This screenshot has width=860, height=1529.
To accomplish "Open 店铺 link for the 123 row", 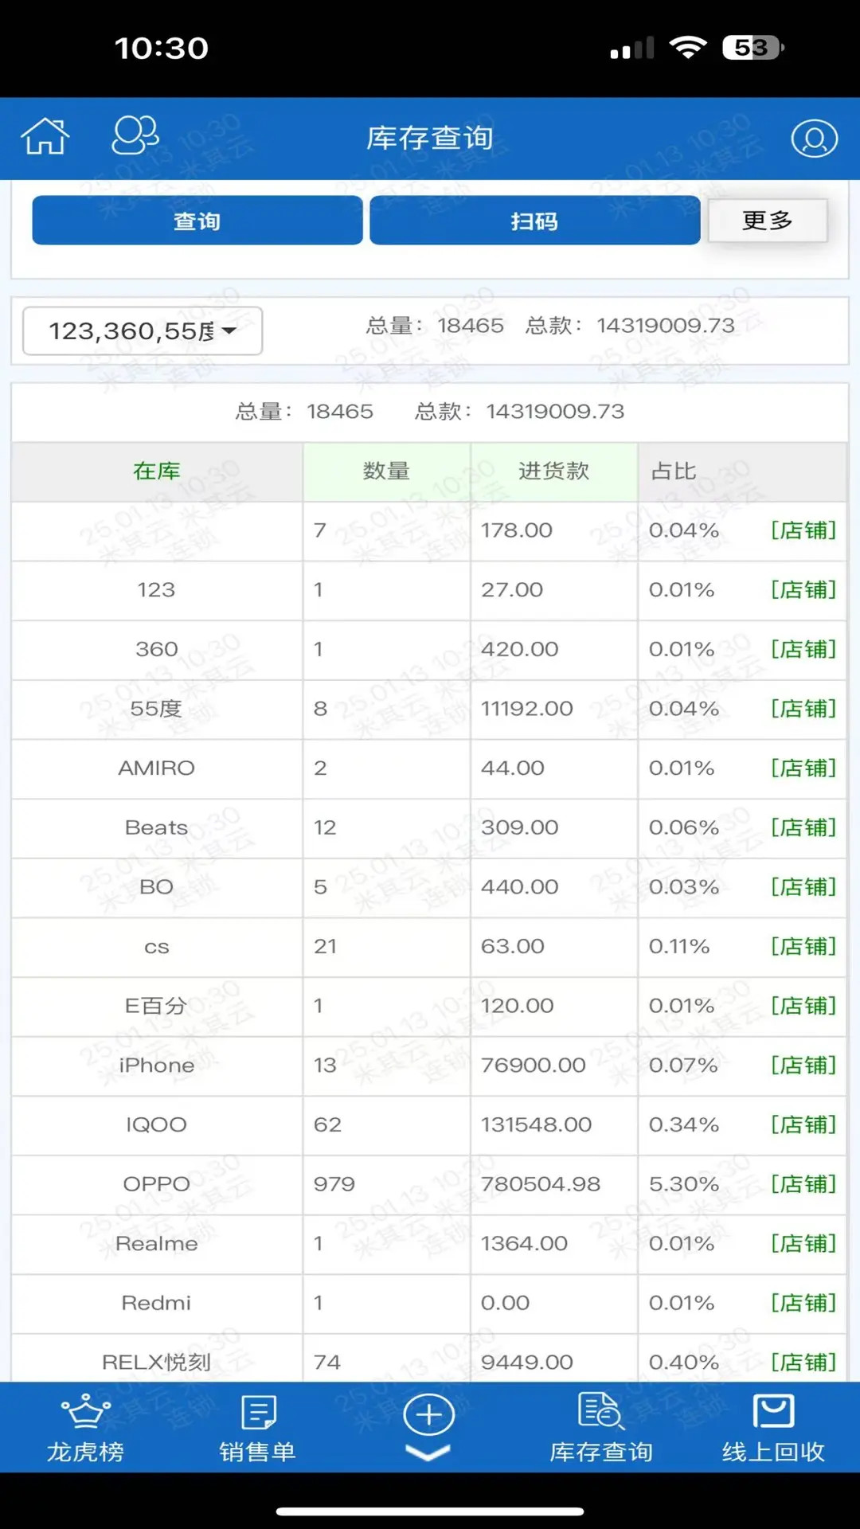I will pos(803,590).
